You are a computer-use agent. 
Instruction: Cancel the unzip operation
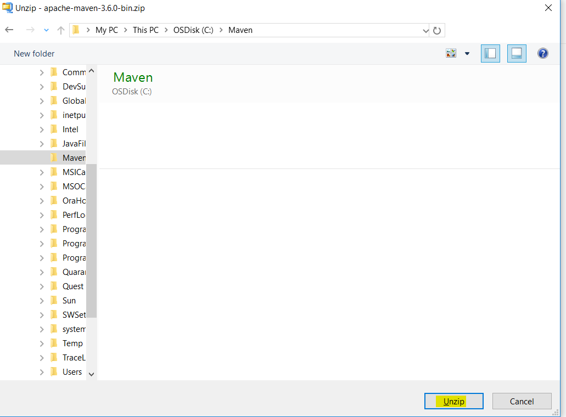(x=522, y=401)
